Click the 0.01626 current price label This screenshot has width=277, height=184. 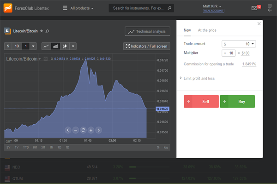pyautogui.click(x=163, y=109)
